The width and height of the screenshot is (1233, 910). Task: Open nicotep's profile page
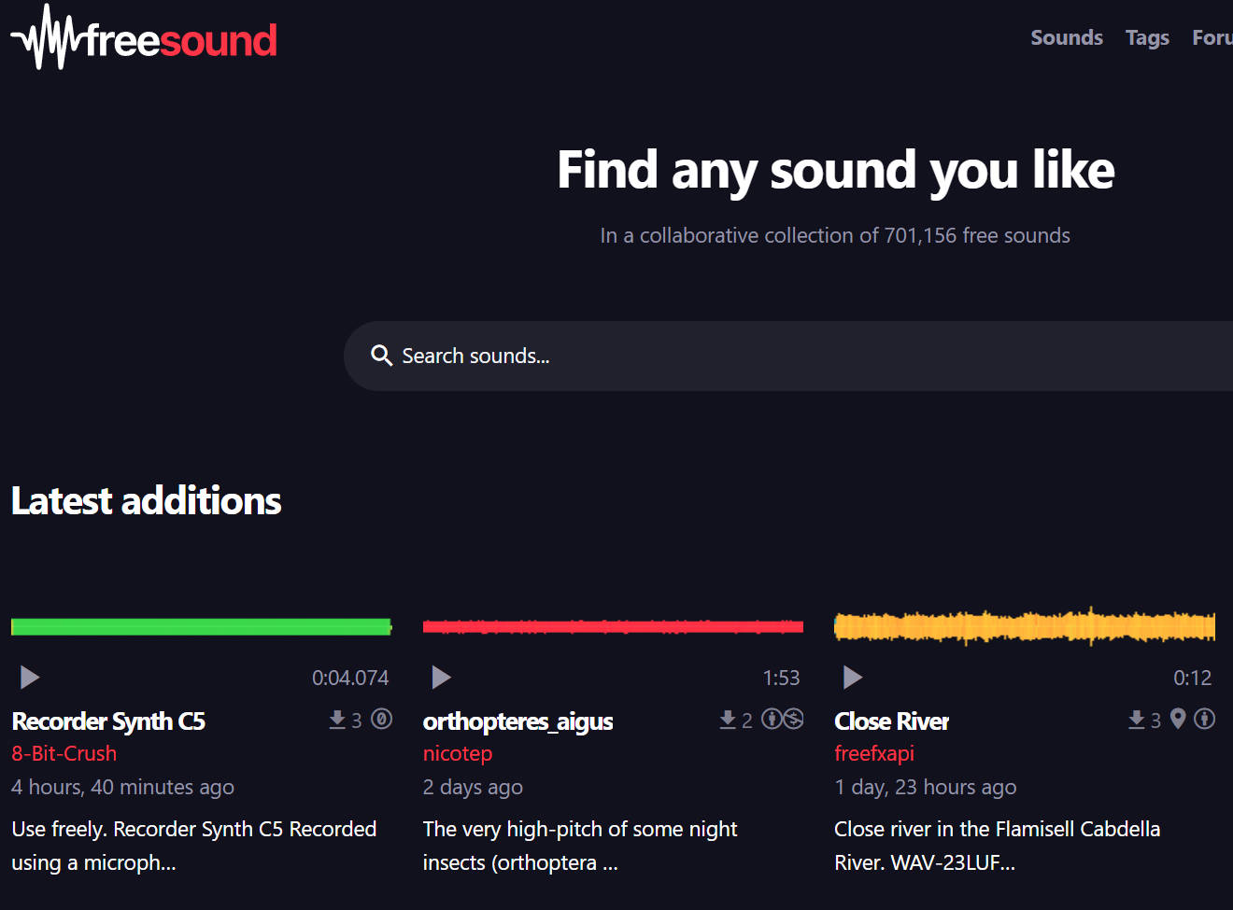pyautogui.click(x=458, y=753)
